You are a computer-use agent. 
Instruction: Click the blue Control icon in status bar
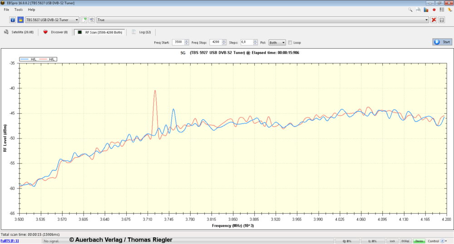442,241
